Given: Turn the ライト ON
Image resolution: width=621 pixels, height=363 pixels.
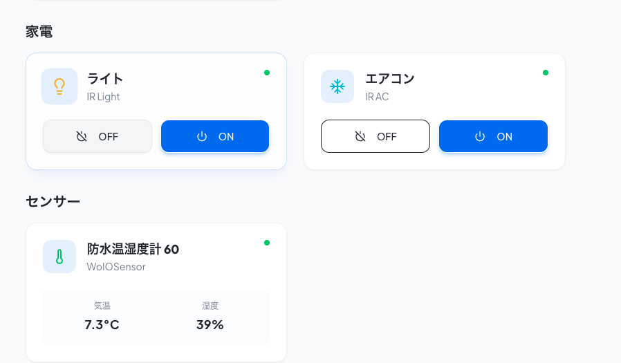Looking at the screenshot, I should coord(215,136).
